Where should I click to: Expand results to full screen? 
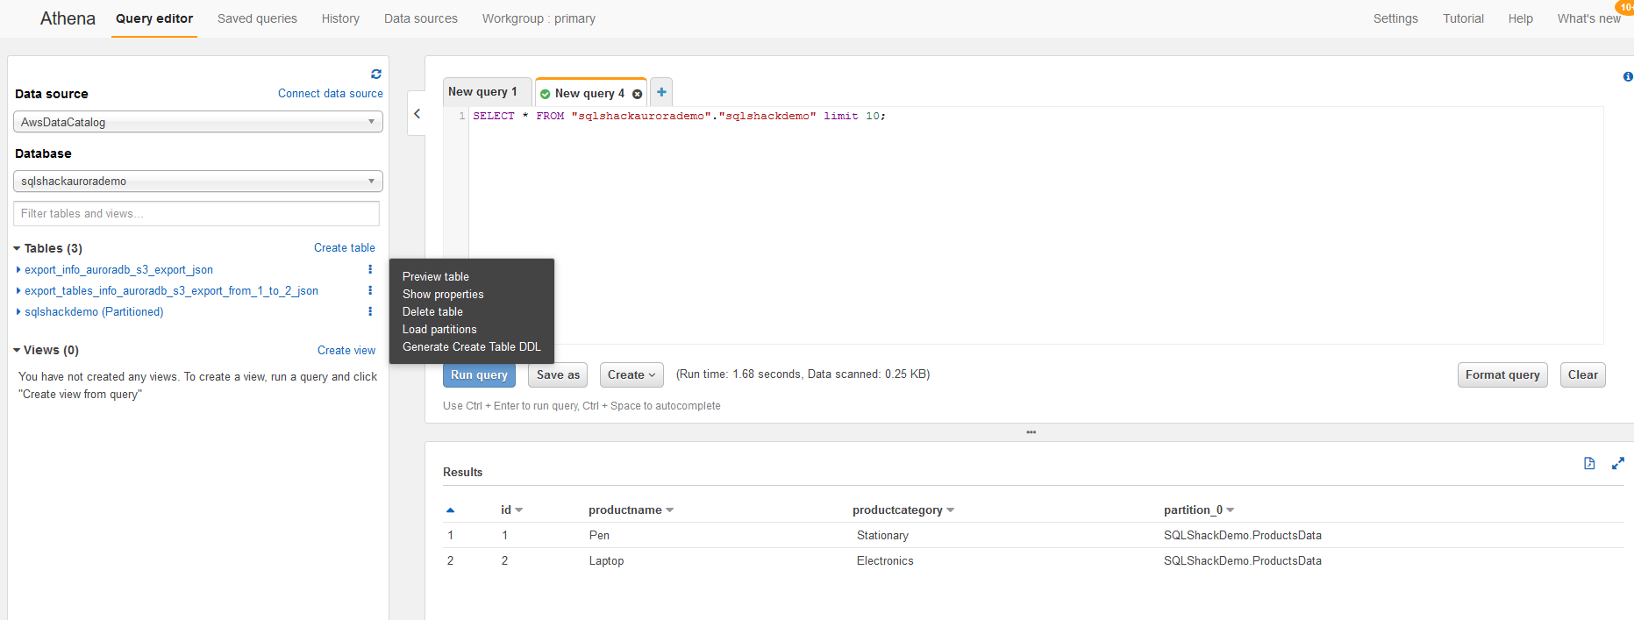point(1618,464)
